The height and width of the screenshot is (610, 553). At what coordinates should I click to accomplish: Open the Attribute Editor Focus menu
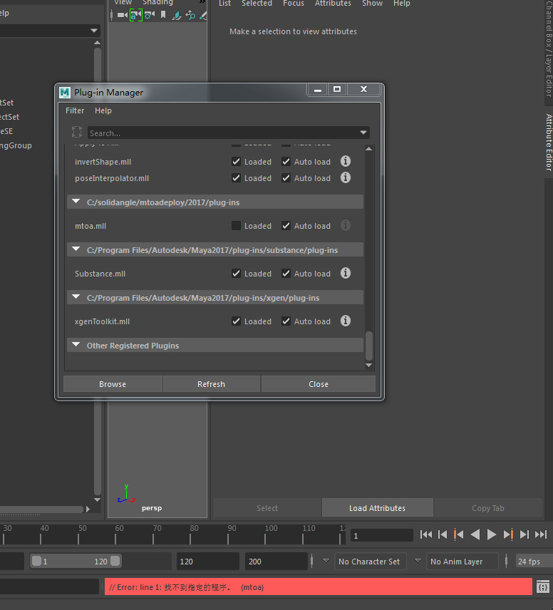(x=294, y=3)
